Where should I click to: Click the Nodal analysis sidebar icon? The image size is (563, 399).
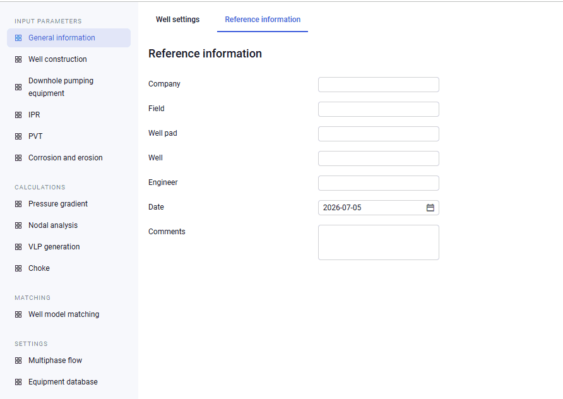coord(18,225)
